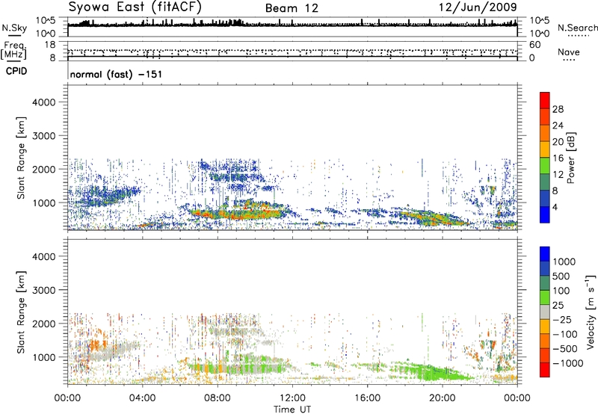This screenshot has width=598, height=414.
Task: Click the '12:00' time tick label
Action: (292, 398)
